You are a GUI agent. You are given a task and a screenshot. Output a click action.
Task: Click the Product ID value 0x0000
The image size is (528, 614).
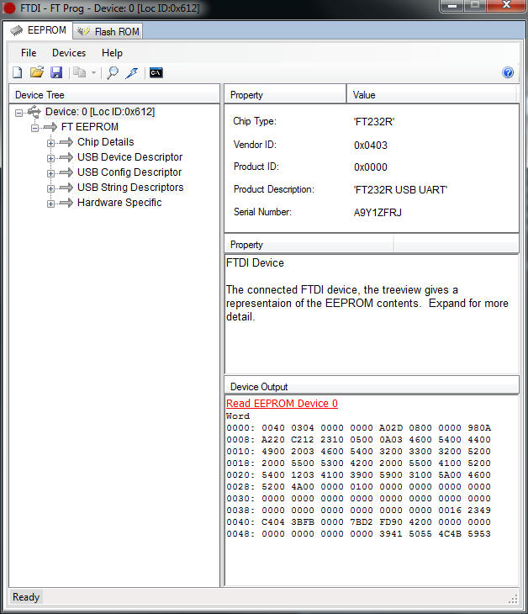point(371,167)
